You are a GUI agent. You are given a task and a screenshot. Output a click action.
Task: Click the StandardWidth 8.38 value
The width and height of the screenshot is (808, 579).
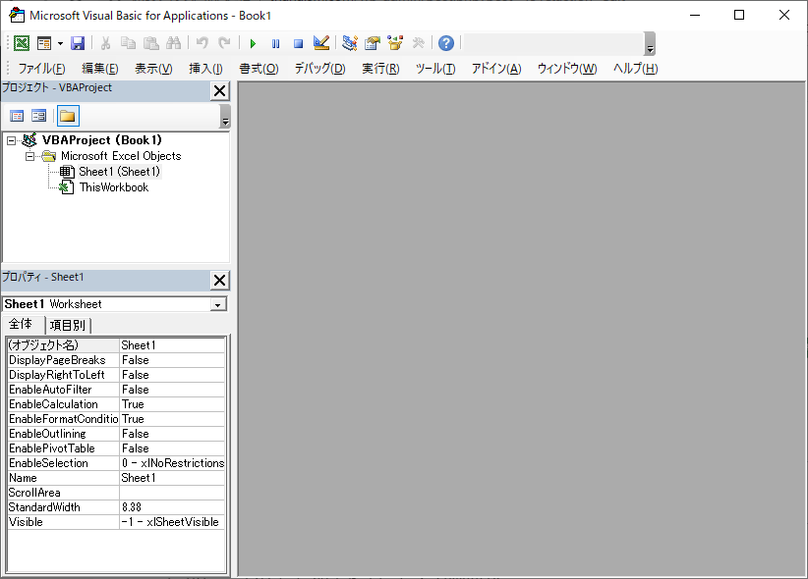(172, 507)
